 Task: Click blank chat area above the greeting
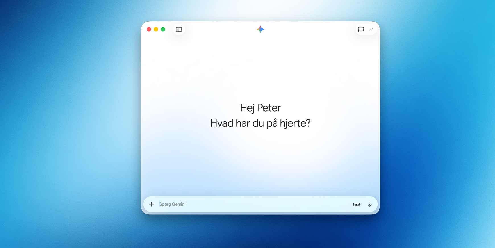click(260, 68)
